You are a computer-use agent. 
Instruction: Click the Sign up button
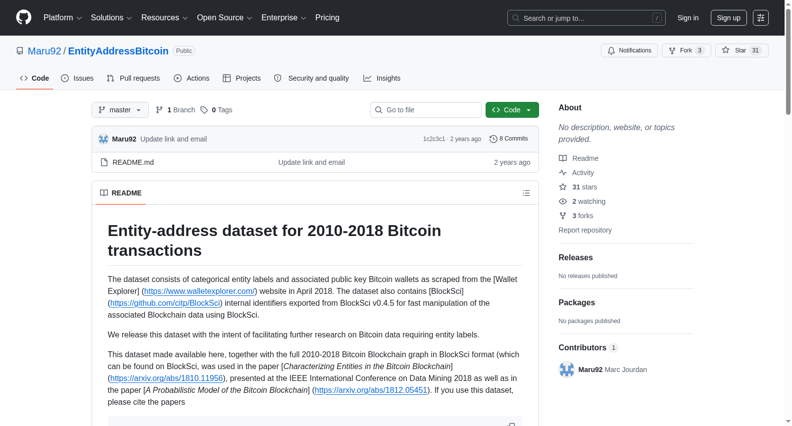729,18
